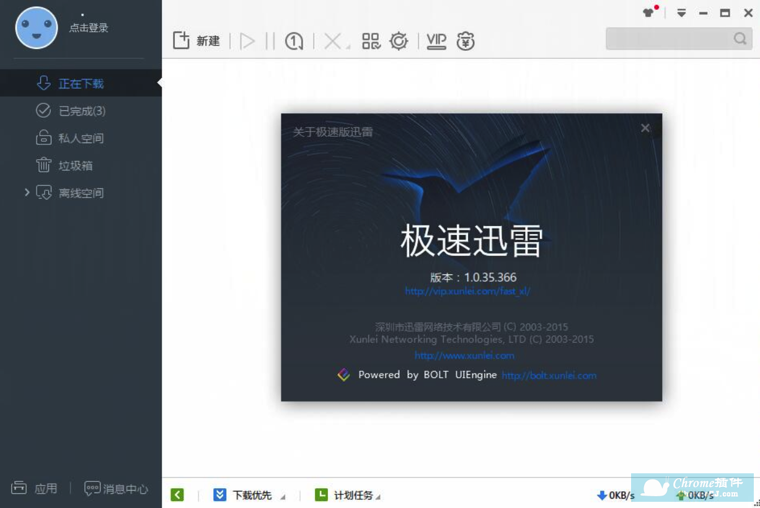Click the blue avatar face icon
This screenshot has width=760, height=508.
37,28
